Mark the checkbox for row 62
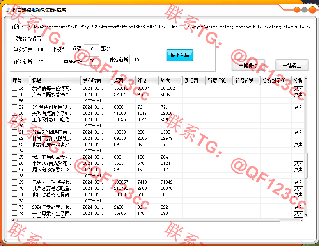The image size is (319, 246). click(14, 138)
